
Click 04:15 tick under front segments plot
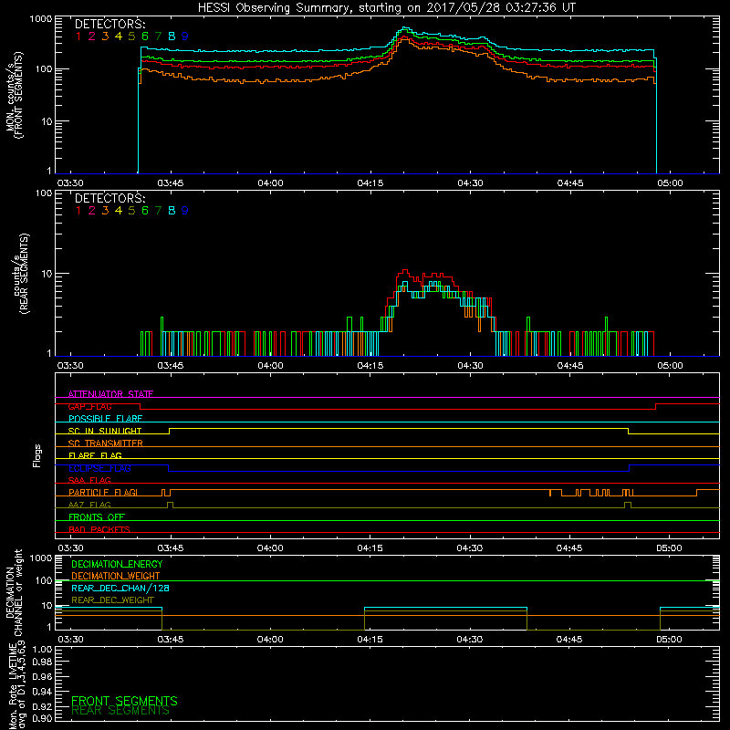click(x=370, y=183)
